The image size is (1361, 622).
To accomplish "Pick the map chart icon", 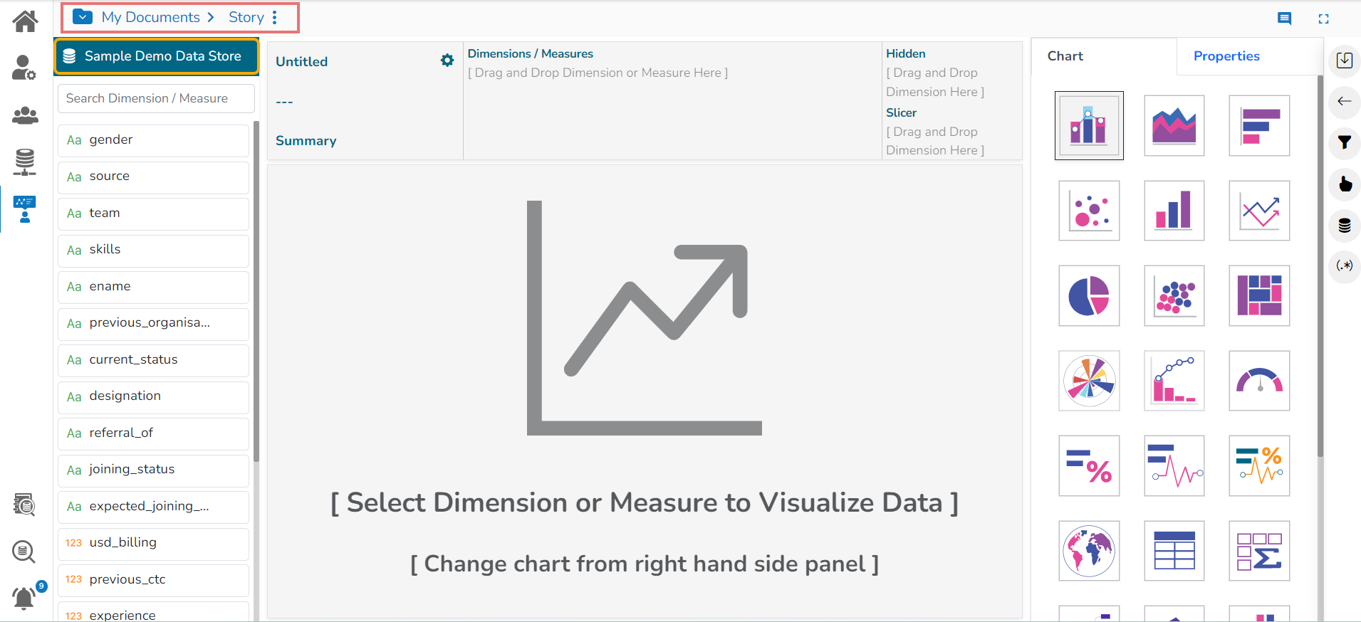I will 1089,551.
